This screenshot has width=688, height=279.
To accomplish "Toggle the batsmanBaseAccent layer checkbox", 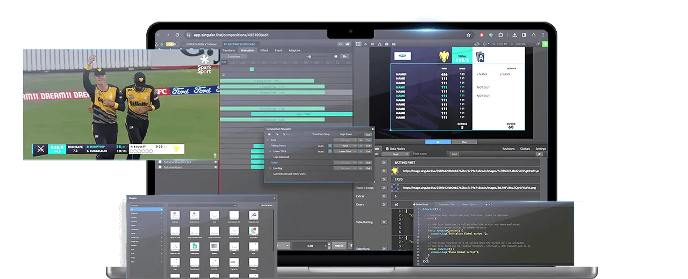I will coord(160,161).
